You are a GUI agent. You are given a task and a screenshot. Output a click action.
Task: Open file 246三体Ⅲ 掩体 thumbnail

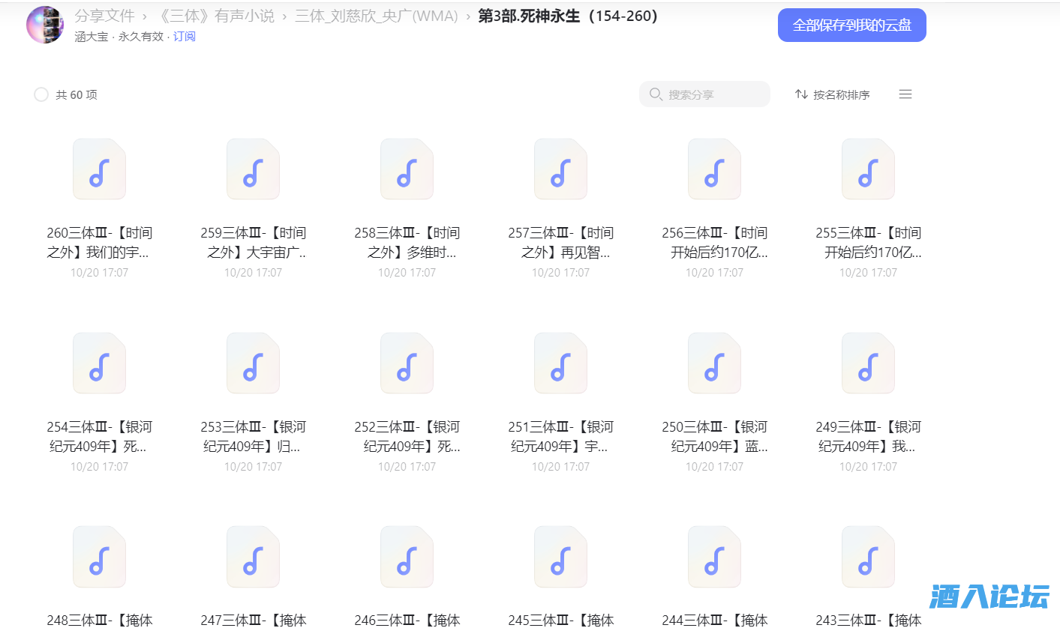pyautogui.click(x=406, y=556)
